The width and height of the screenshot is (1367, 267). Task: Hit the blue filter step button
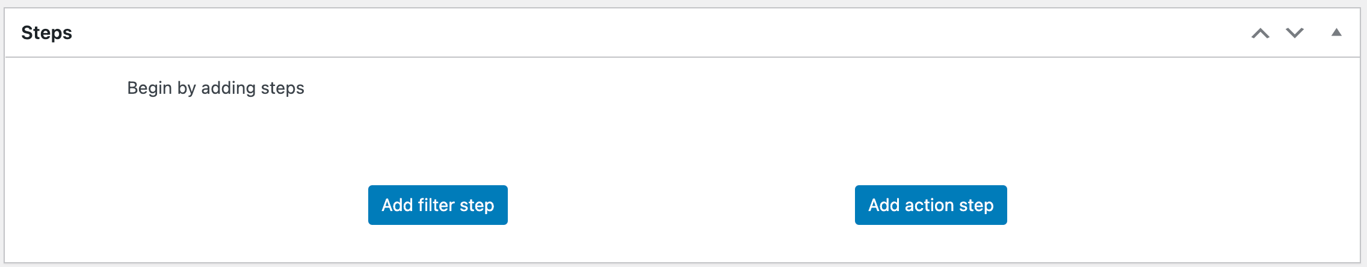(x=437, y=205)
